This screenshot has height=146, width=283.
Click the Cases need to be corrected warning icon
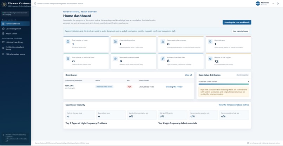tap(163, 42)
